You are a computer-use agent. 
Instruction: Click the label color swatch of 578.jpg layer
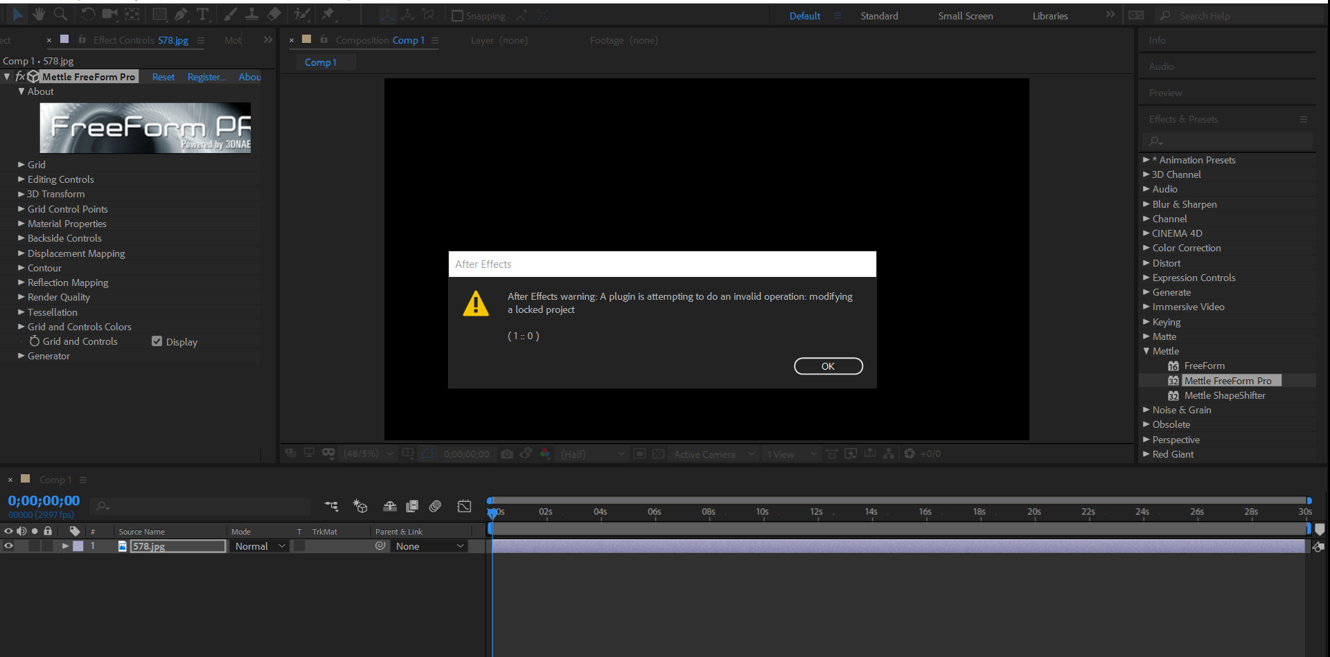(x=78, y=546)
